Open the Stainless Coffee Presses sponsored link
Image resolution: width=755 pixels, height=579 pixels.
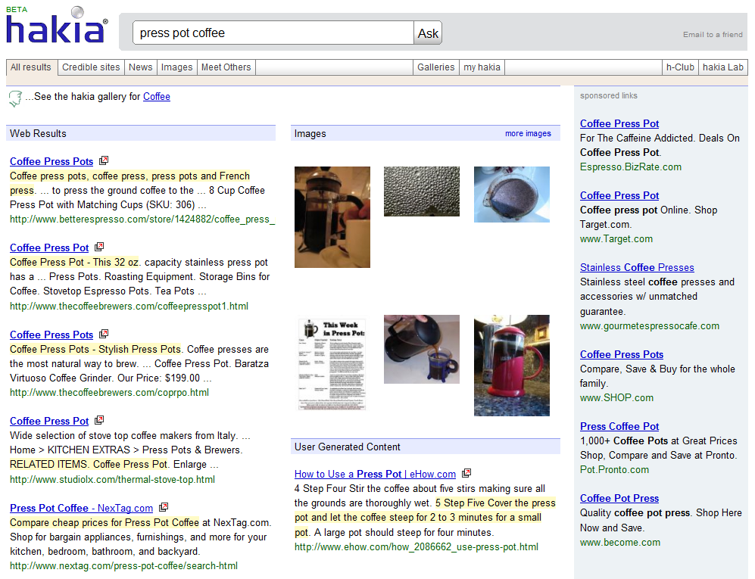click(637, 267)
